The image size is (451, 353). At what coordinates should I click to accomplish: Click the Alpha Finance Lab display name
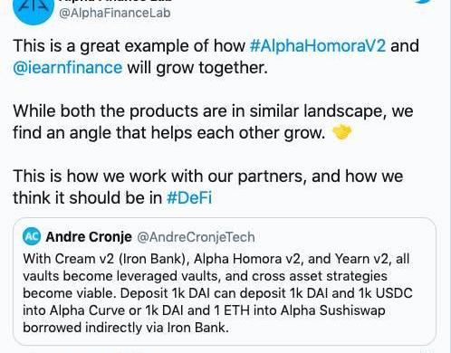pyautogui.click(x=115, y=1)
